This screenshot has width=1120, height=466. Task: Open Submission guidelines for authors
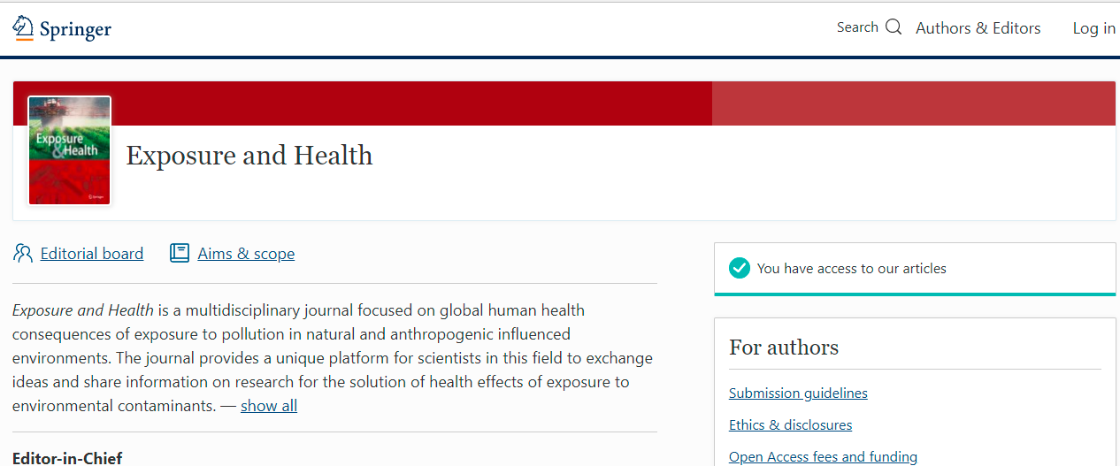[798, 393]
